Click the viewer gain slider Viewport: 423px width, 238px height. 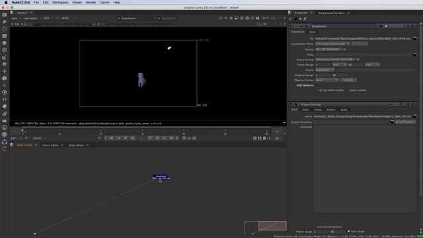coord(61,24)
